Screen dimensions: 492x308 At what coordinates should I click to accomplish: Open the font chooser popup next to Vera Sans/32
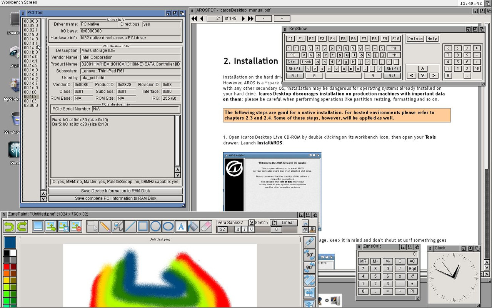251,223
